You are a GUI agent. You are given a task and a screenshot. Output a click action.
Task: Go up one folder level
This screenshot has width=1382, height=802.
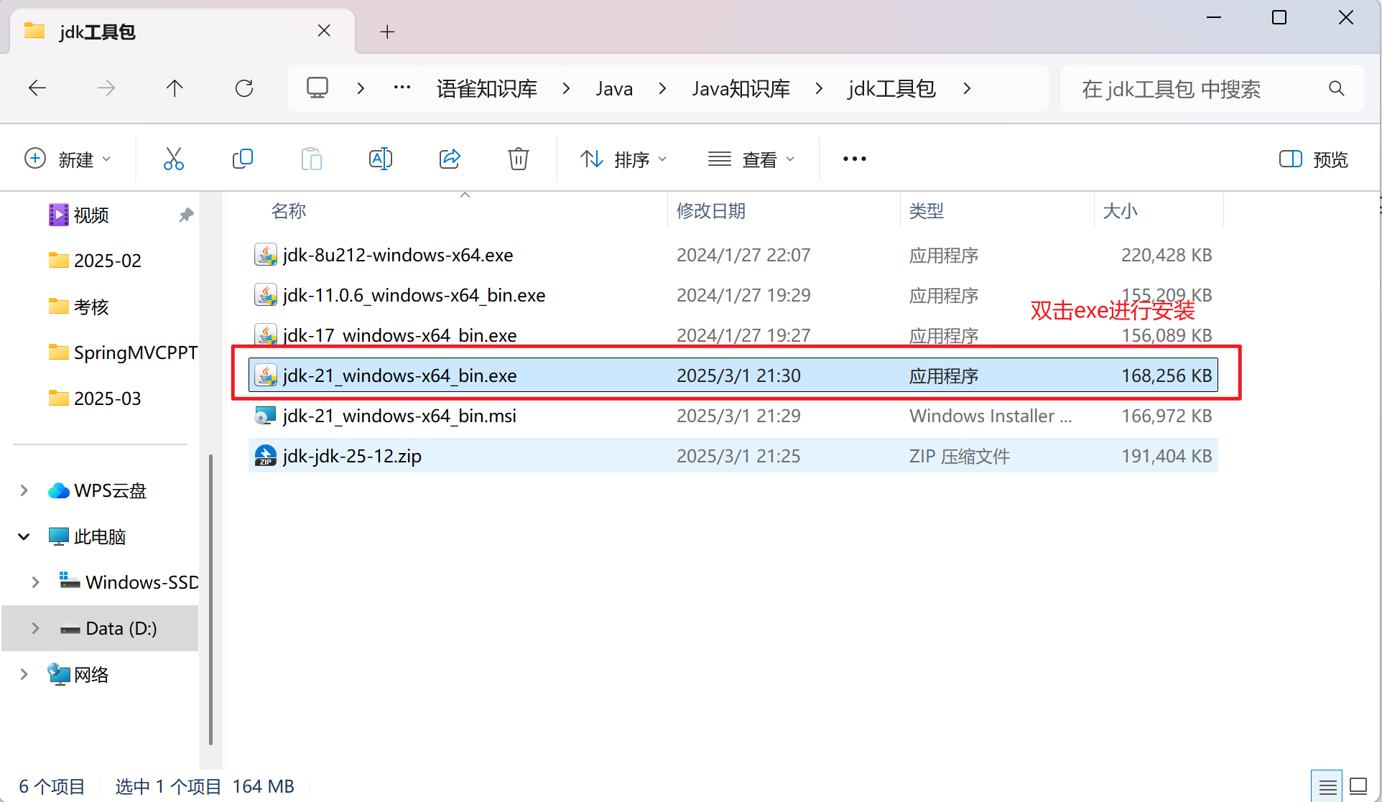coord(175,88)
